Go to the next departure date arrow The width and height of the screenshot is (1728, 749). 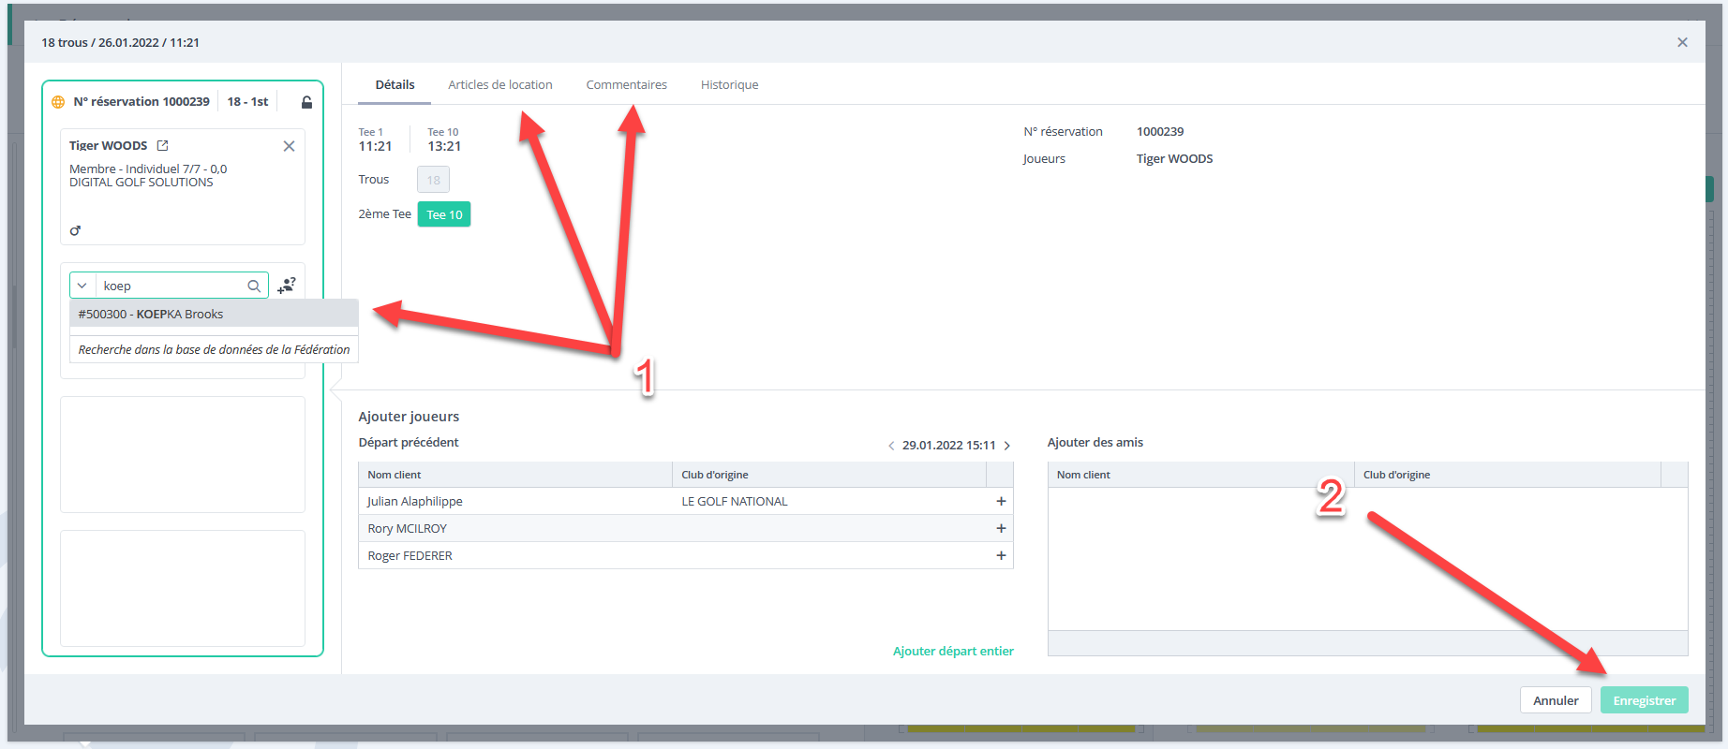[1007, 446]
